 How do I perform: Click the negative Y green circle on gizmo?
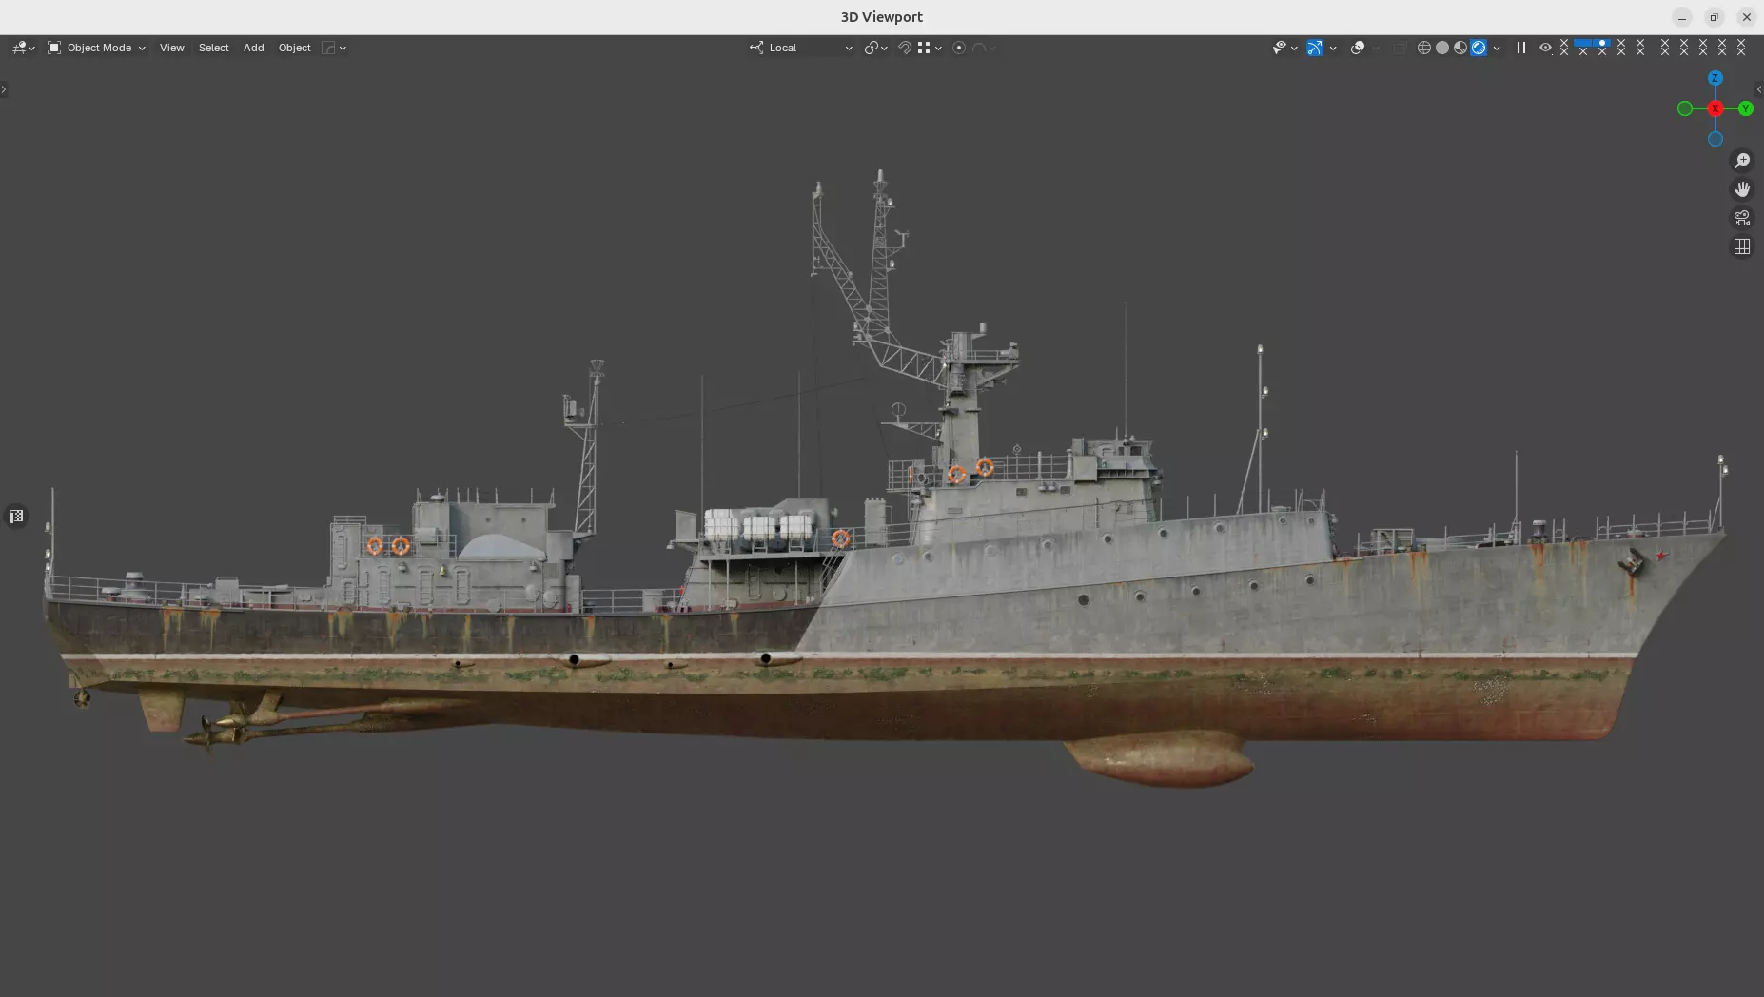(1685, 108)
